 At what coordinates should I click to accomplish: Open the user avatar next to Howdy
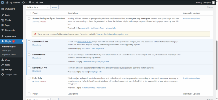213,2
